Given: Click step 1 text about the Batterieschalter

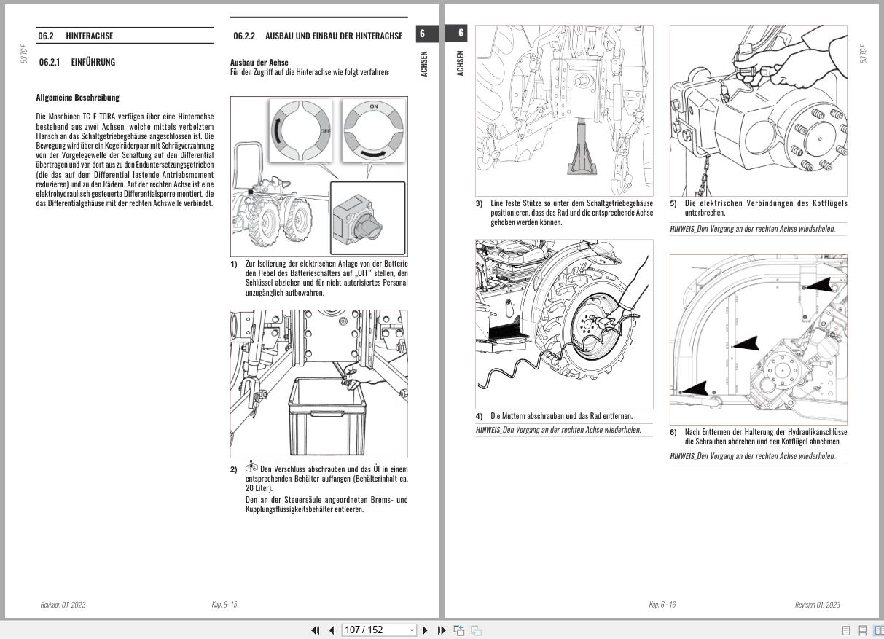Looking at the screenshot, I should coord(326,278).
